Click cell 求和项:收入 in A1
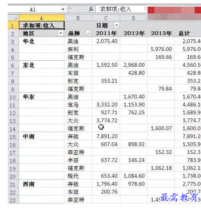The width and height of the screenshot is (201, 208). click(x=42, y=25)
